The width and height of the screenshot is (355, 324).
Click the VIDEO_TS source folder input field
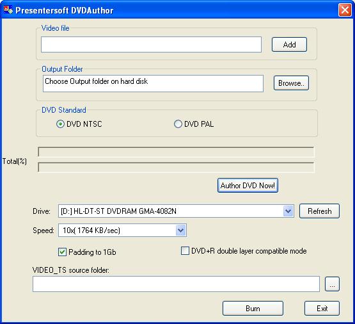176,284
